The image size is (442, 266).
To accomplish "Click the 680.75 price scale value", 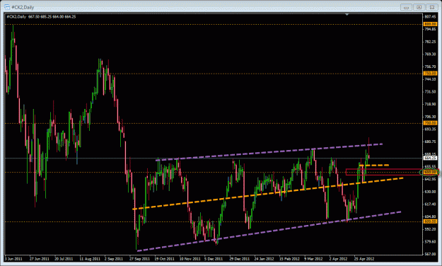I will (x=430, y=141).
